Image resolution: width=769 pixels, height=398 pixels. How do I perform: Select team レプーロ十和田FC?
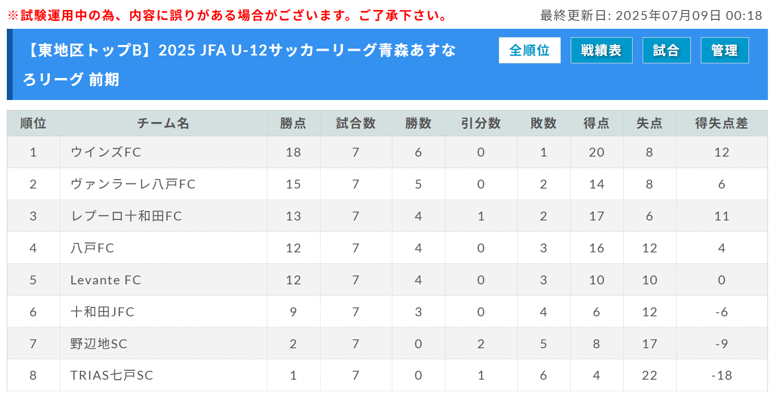pos(126,216)
